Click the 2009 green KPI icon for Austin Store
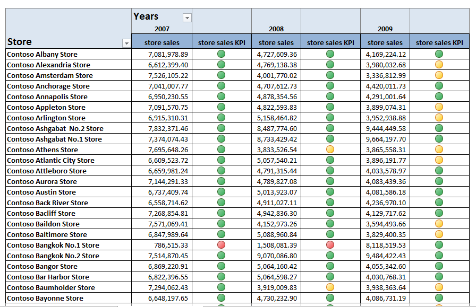The width and height of the screenshot is (476, 307). click(439, 192)
